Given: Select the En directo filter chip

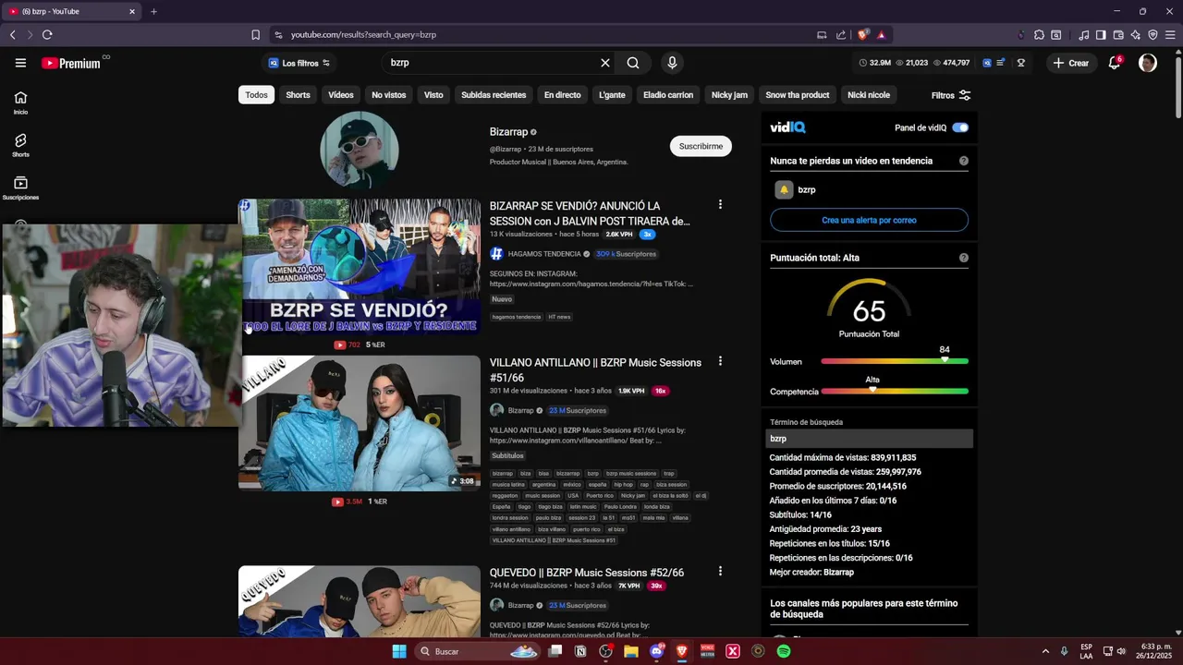Looking at the screenshot, I should [563, 95].
